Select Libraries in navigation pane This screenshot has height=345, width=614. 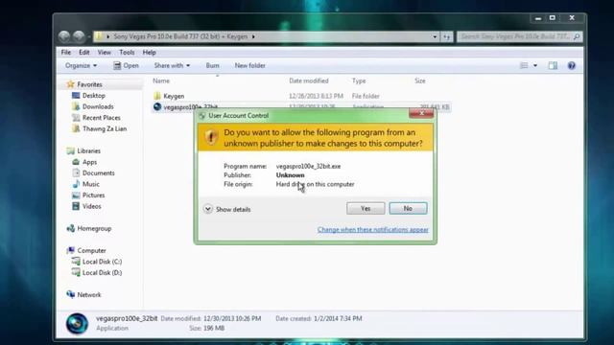88,151
